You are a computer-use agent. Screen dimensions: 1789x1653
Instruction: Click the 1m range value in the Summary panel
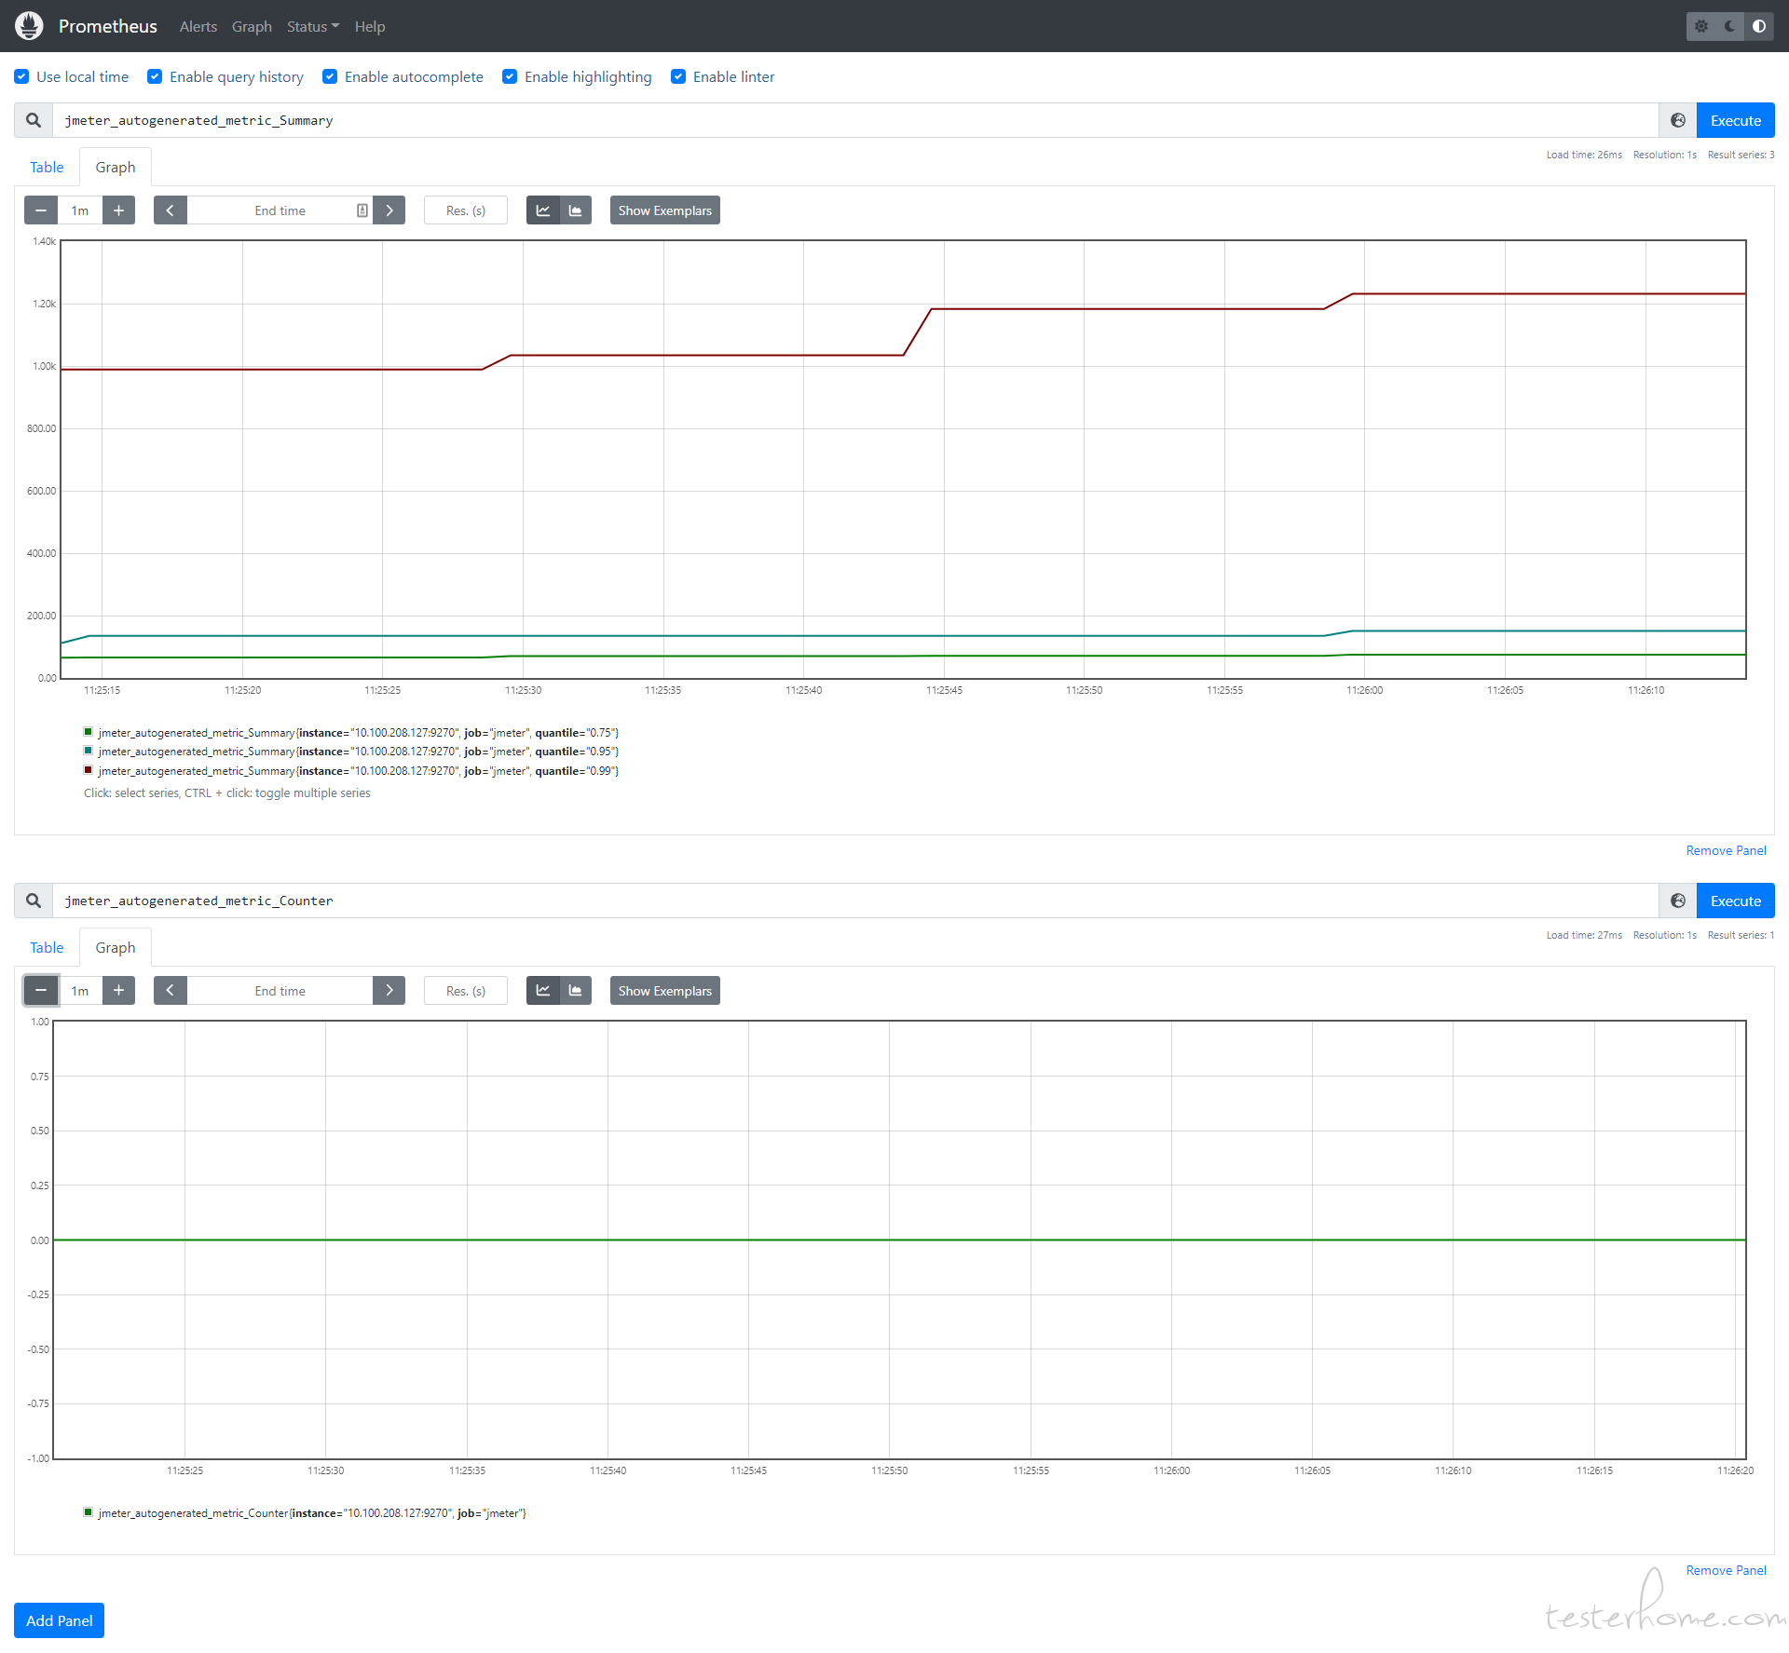pyautogui.click(x=80, y=210)
